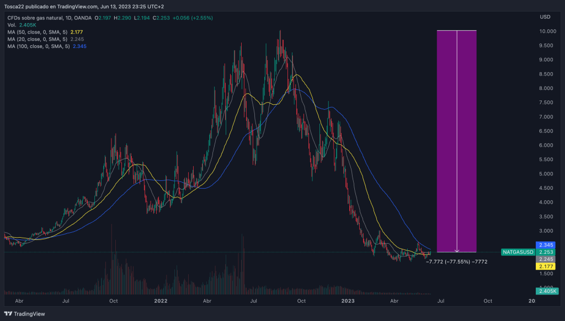Click the 2022 label on time axis
Screen dimensions: 565x321
(x=161, y=301)
